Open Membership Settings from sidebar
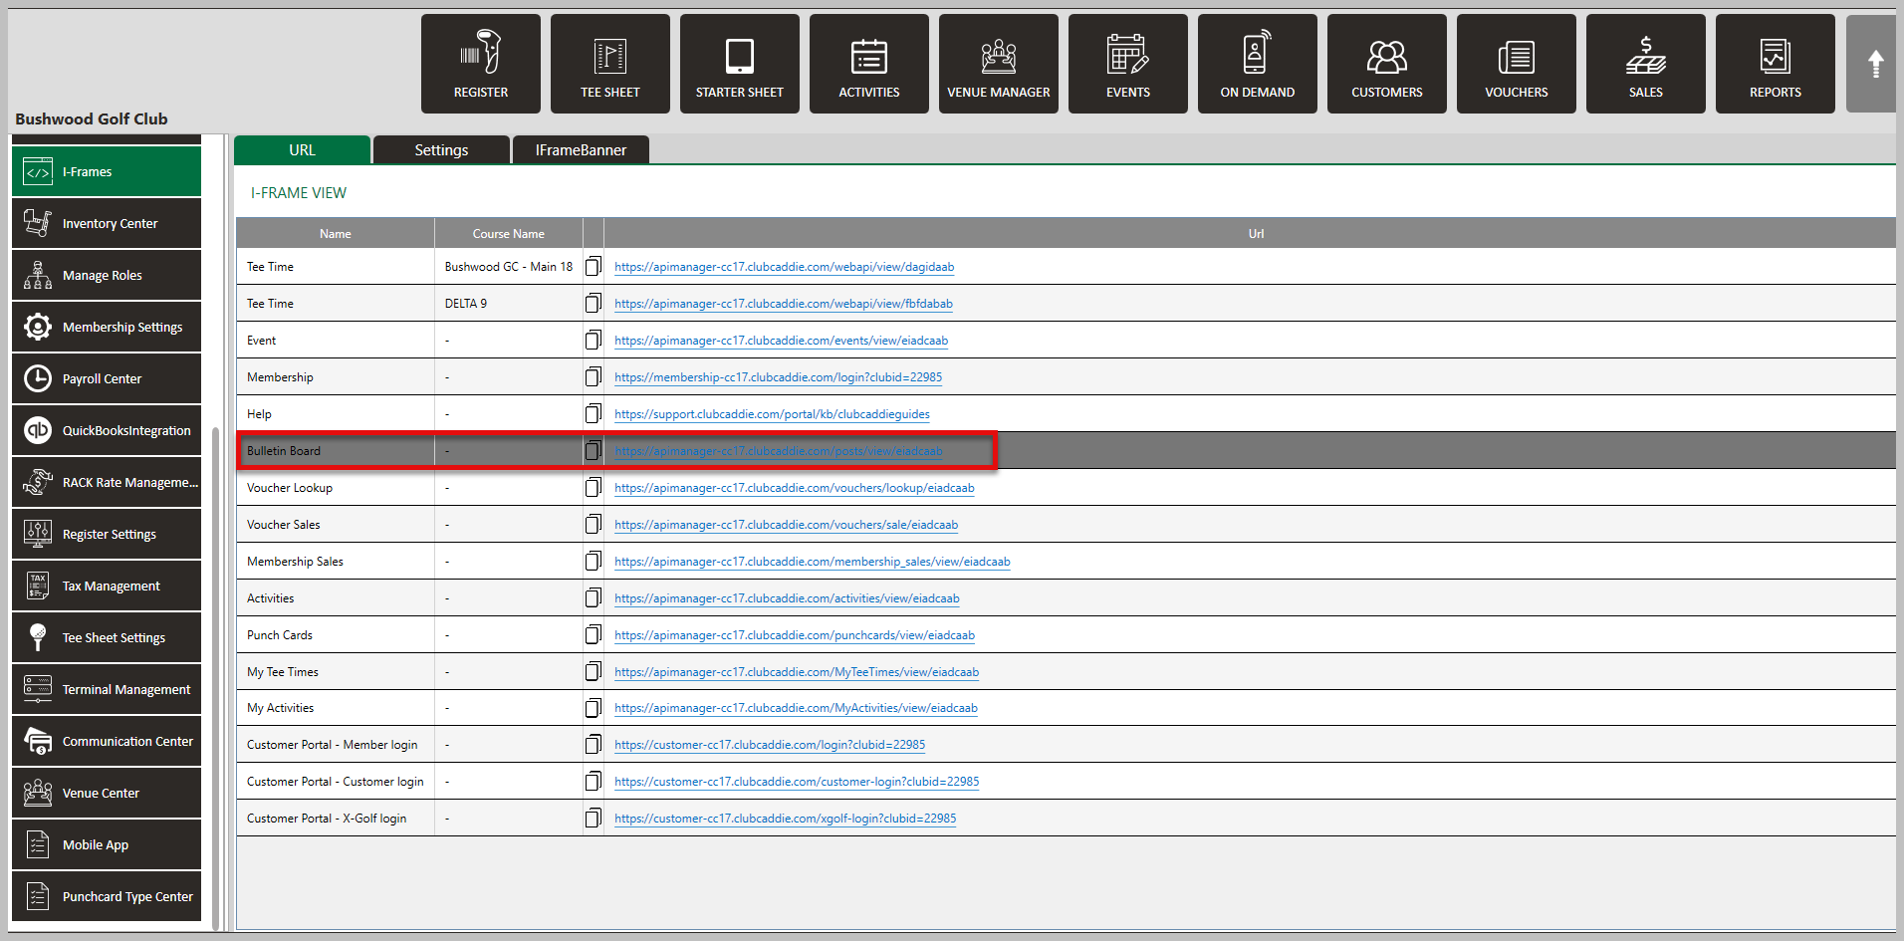The height and width of the screenshot is (941, 1904). coord(107,327)
